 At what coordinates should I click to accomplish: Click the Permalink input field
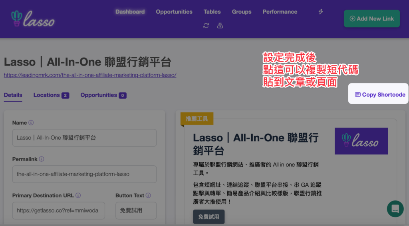click(x=84, y=174)
